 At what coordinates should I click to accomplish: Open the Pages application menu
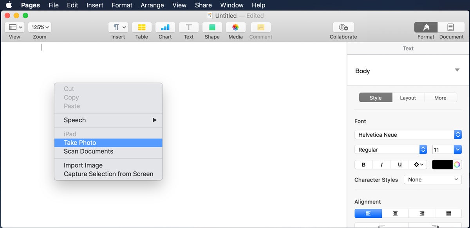(30, 5)
